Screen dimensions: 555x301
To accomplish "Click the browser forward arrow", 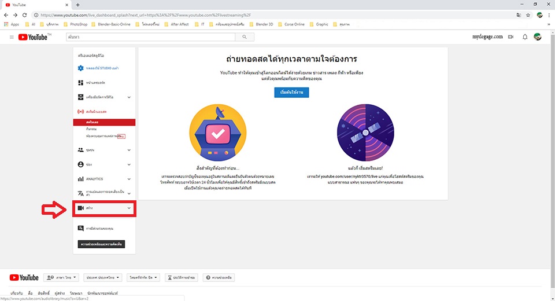I will point(15,15).
